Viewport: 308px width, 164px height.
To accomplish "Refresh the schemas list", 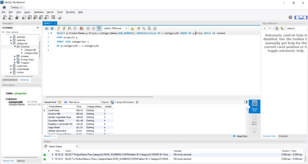I will [38, 28].
